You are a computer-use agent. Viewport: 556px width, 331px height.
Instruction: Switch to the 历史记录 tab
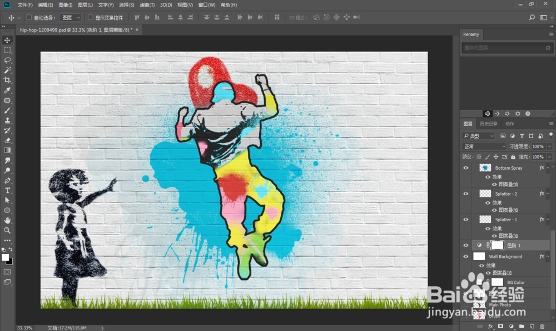pos(488,124)
